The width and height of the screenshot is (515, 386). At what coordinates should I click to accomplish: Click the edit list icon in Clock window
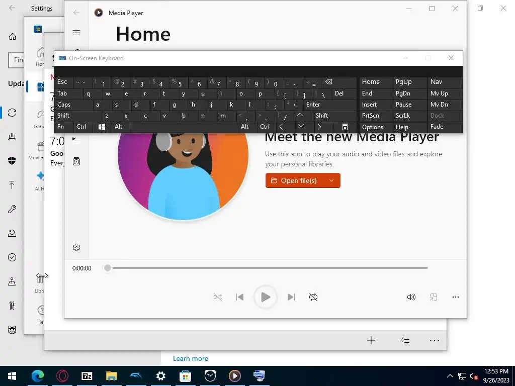coord(405,340)
